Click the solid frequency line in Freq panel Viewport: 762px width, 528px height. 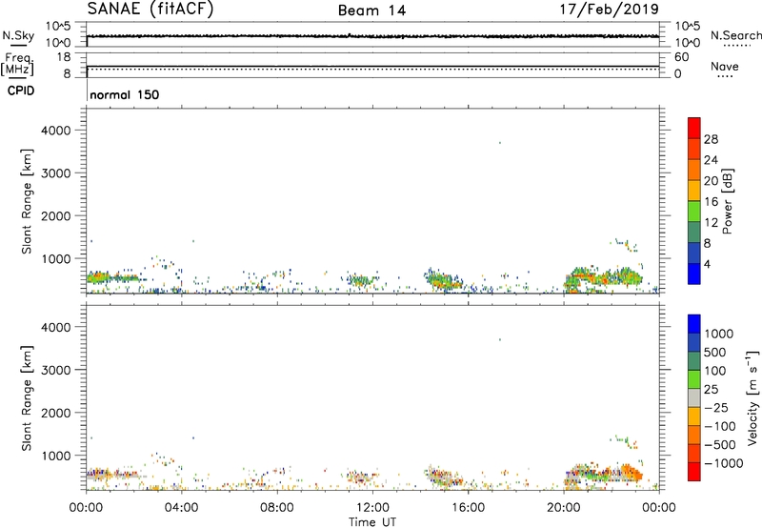click(372, 66)
